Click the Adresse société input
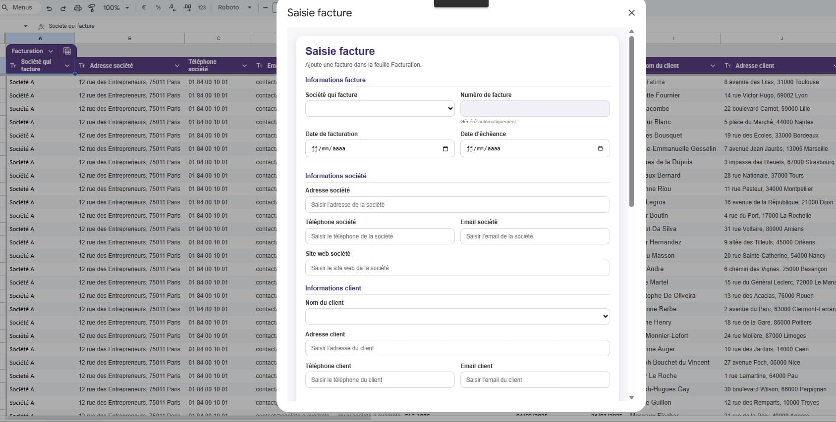Image resolution: width=836 pixels, height=422 pixels. click(x=457, y=205)
